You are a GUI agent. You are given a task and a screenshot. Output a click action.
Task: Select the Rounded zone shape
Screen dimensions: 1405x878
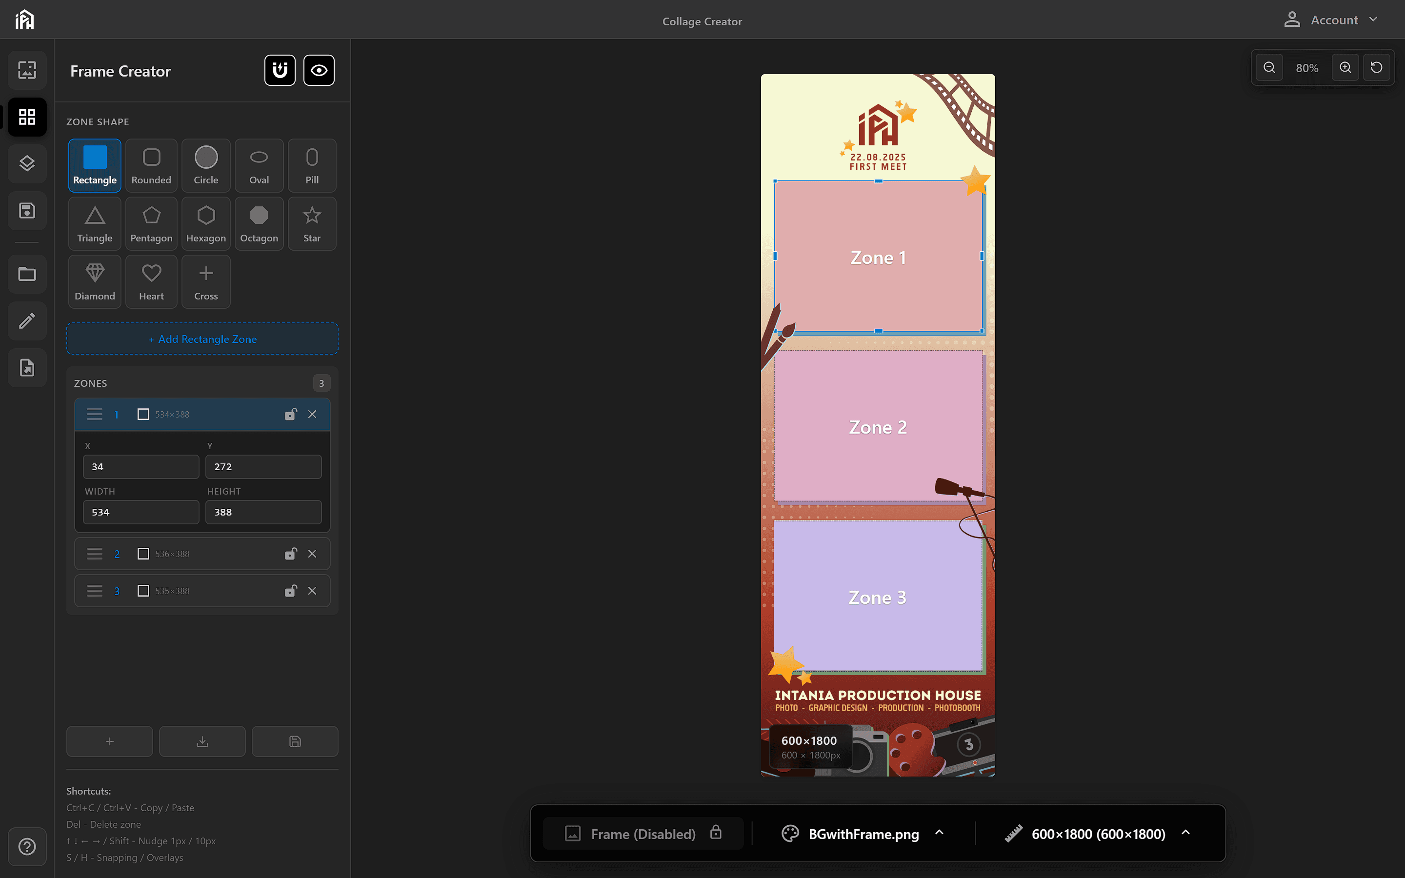tap(151, 165)
